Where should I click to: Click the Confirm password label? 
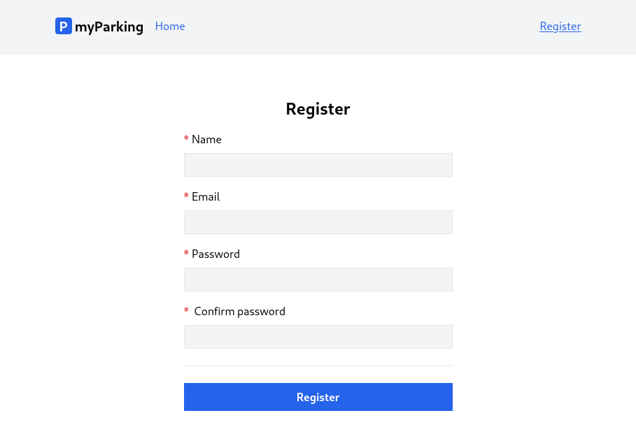[x=240, y=311]
